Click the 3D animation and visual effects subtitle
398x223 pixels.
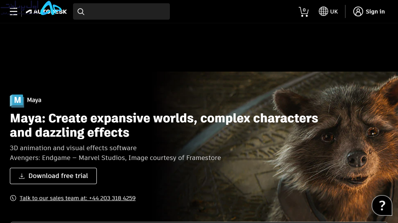[x=73, y=148]
